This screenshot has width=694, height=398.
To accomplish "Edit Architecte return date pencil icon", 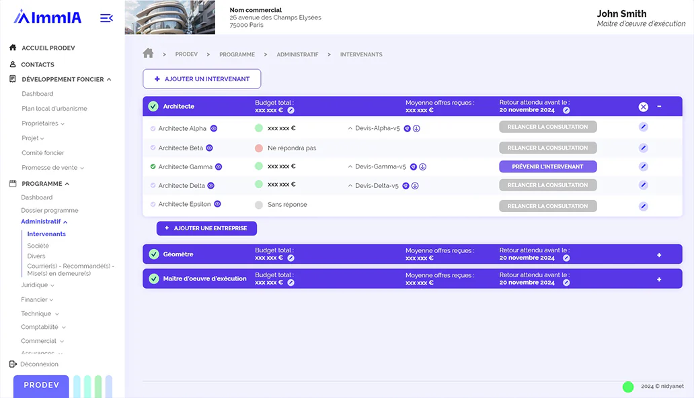I will pyautogui.click(x=566, y=111).
